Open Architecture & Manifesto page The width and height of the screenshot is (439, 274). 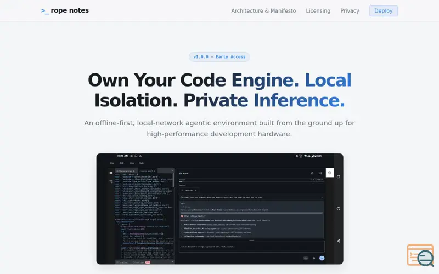(x=263, y=11)
